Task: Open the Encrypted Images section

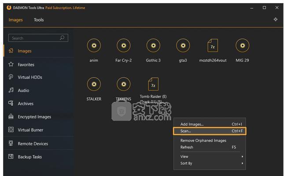Action: (x=34, y=117)
